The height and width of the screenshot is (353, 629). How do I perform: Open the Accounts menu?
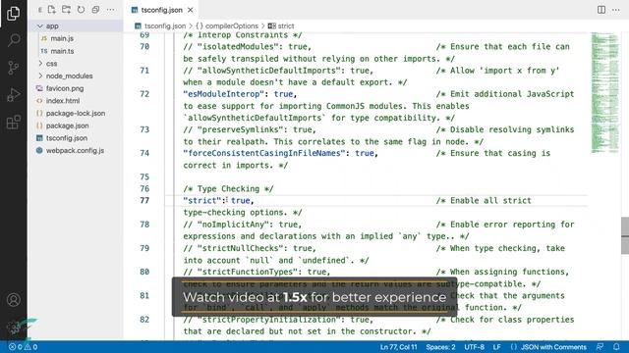[13, 300]
